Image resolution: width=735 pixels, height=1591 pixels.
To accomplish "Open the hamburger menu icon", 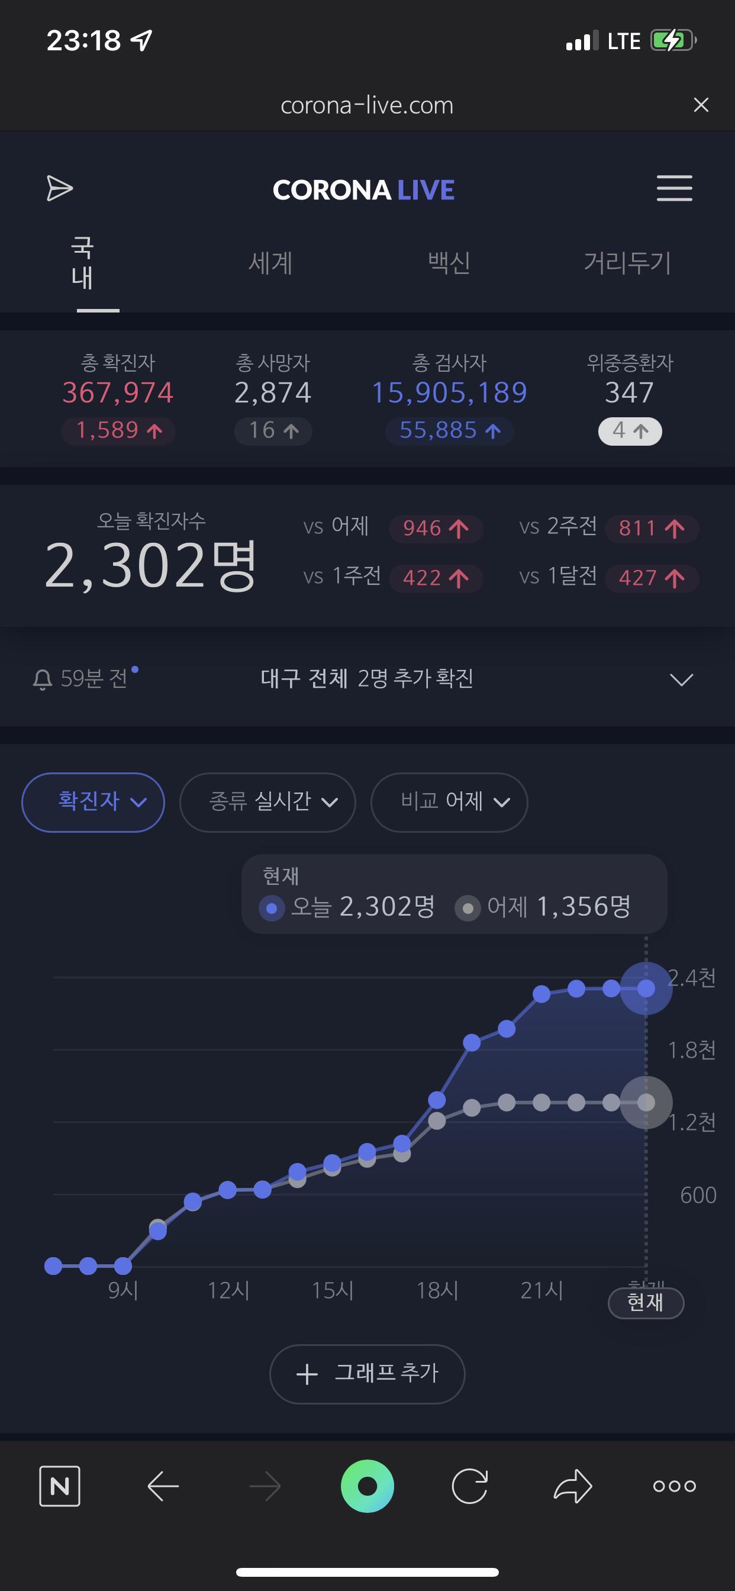I will click(x=674, y=188).
